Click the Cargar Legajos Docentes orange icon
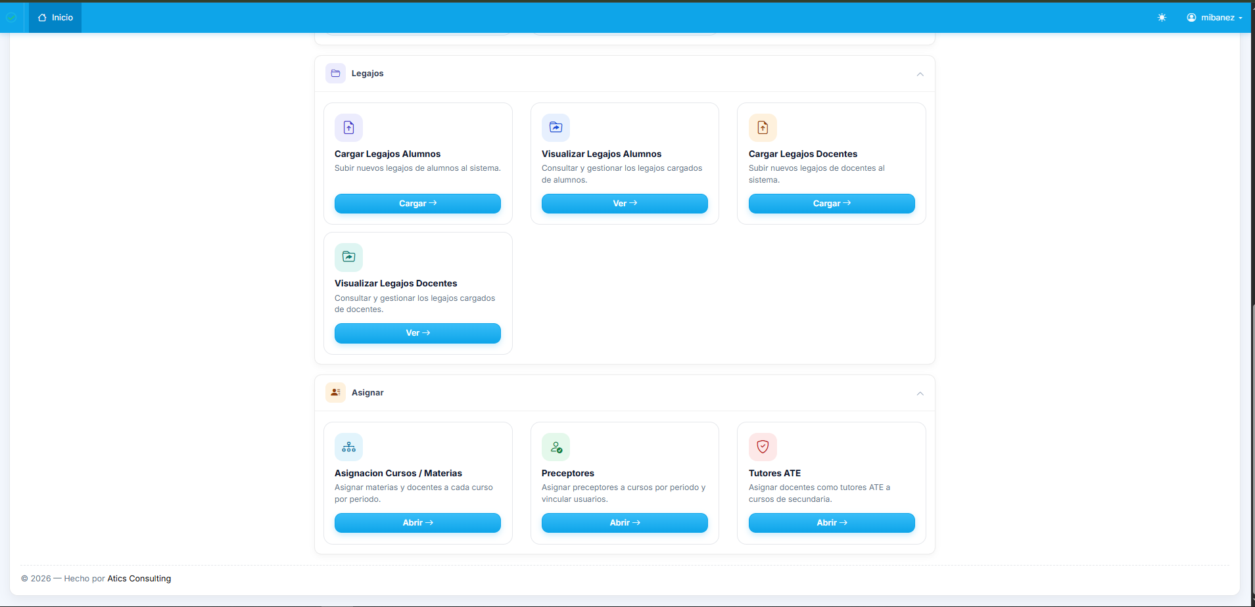 763,128
